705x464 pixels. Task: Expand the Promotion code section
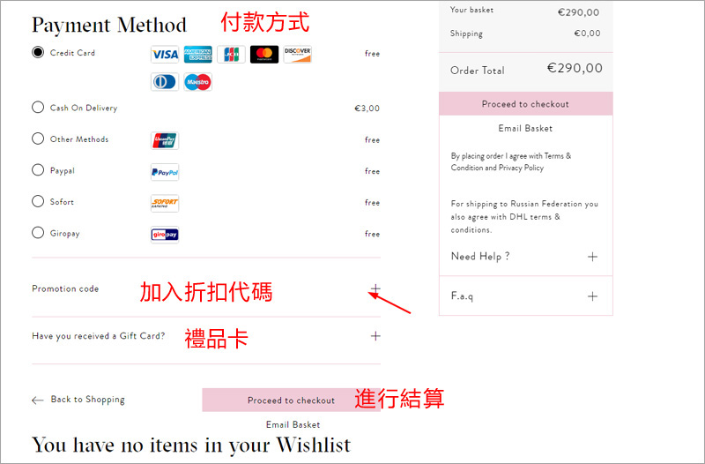[x=375, y=288]
